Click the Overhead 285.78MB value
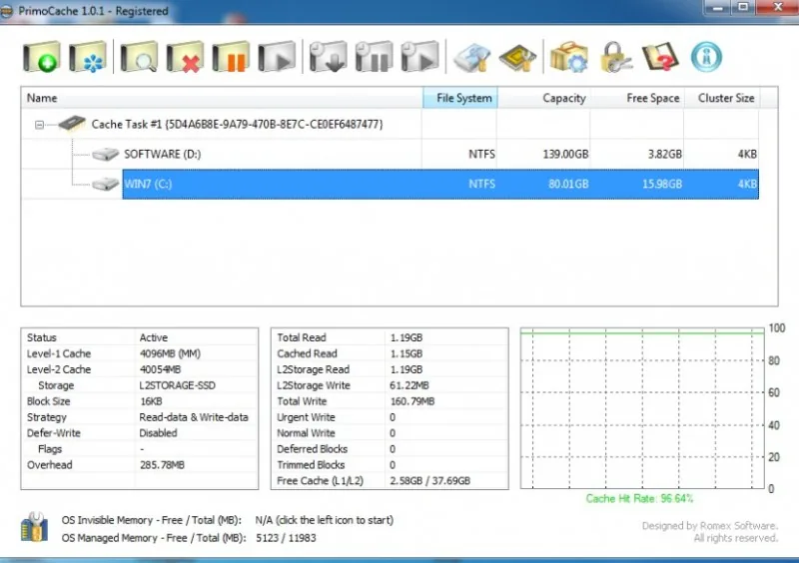The image size is (799, 563). (x=162, y=464)
